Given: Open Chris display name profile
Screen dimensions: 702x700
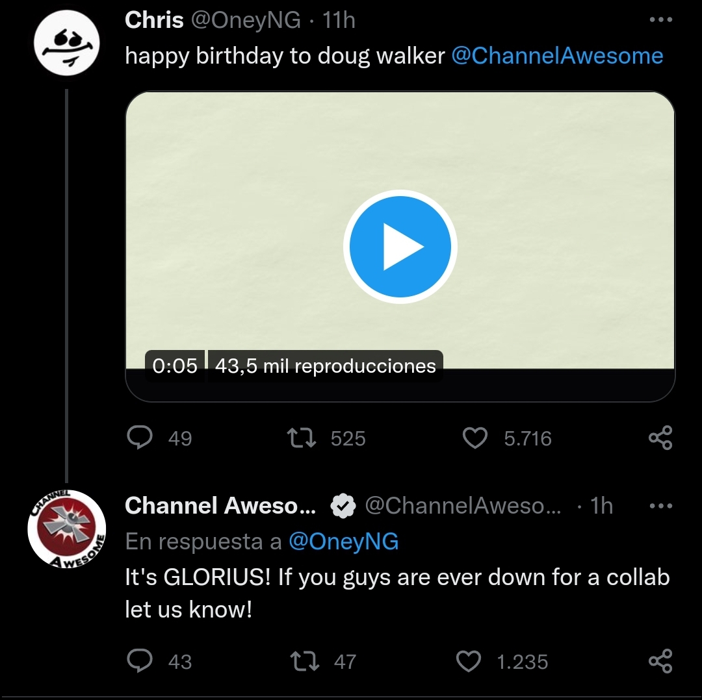Looking at the screenshot, I should point(154,19).
